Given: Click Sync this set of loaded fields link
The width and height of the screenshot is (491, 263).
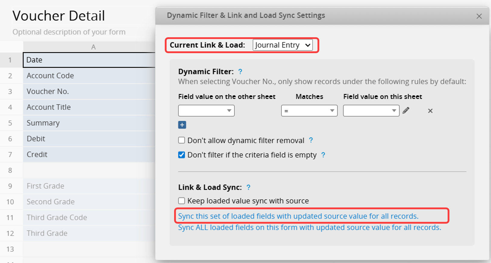Looking at the screenshot, I should coord(298,216).
